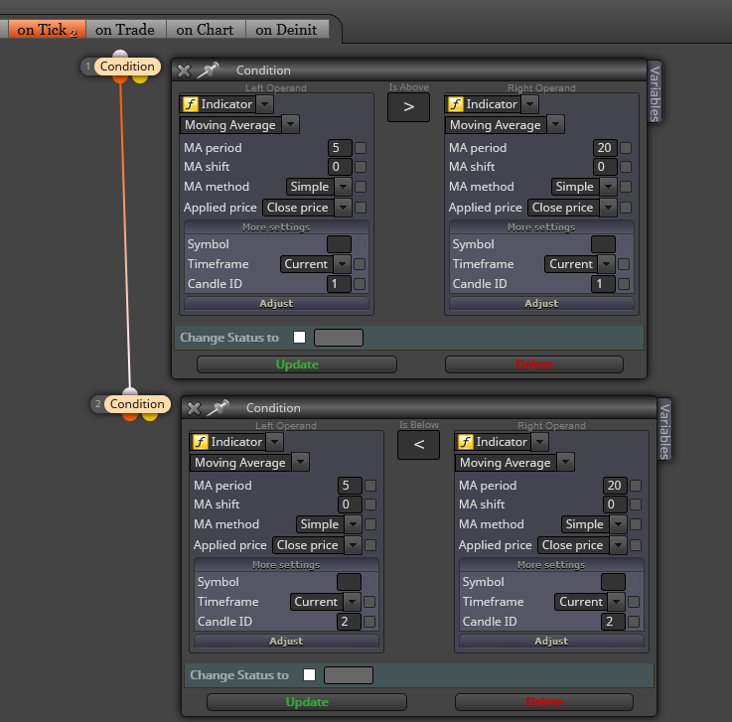Click function icon in Condition 1 right operand

(455, 104)
